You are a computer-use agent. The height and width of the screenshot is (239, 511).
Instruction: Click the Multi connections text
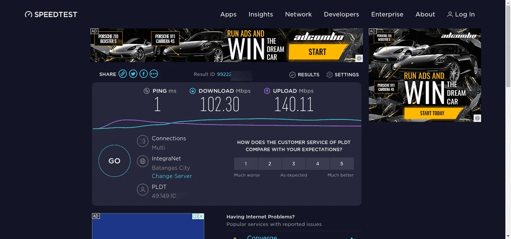158,148
